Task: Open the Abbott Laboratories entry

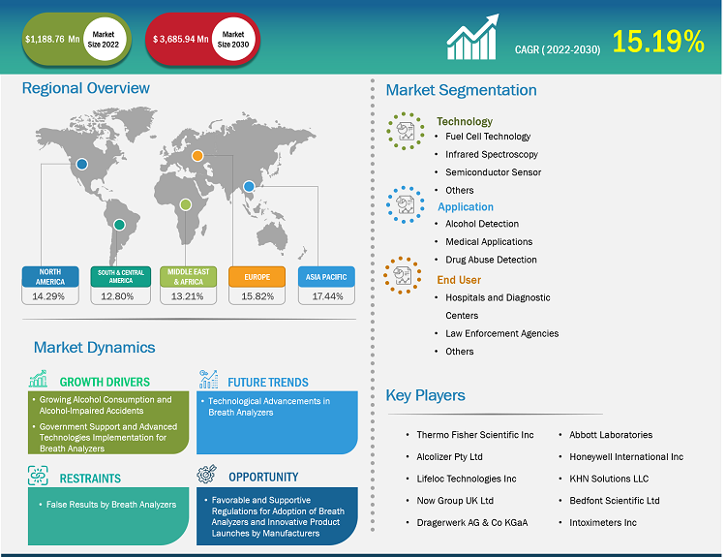Action: pos(611,435)
